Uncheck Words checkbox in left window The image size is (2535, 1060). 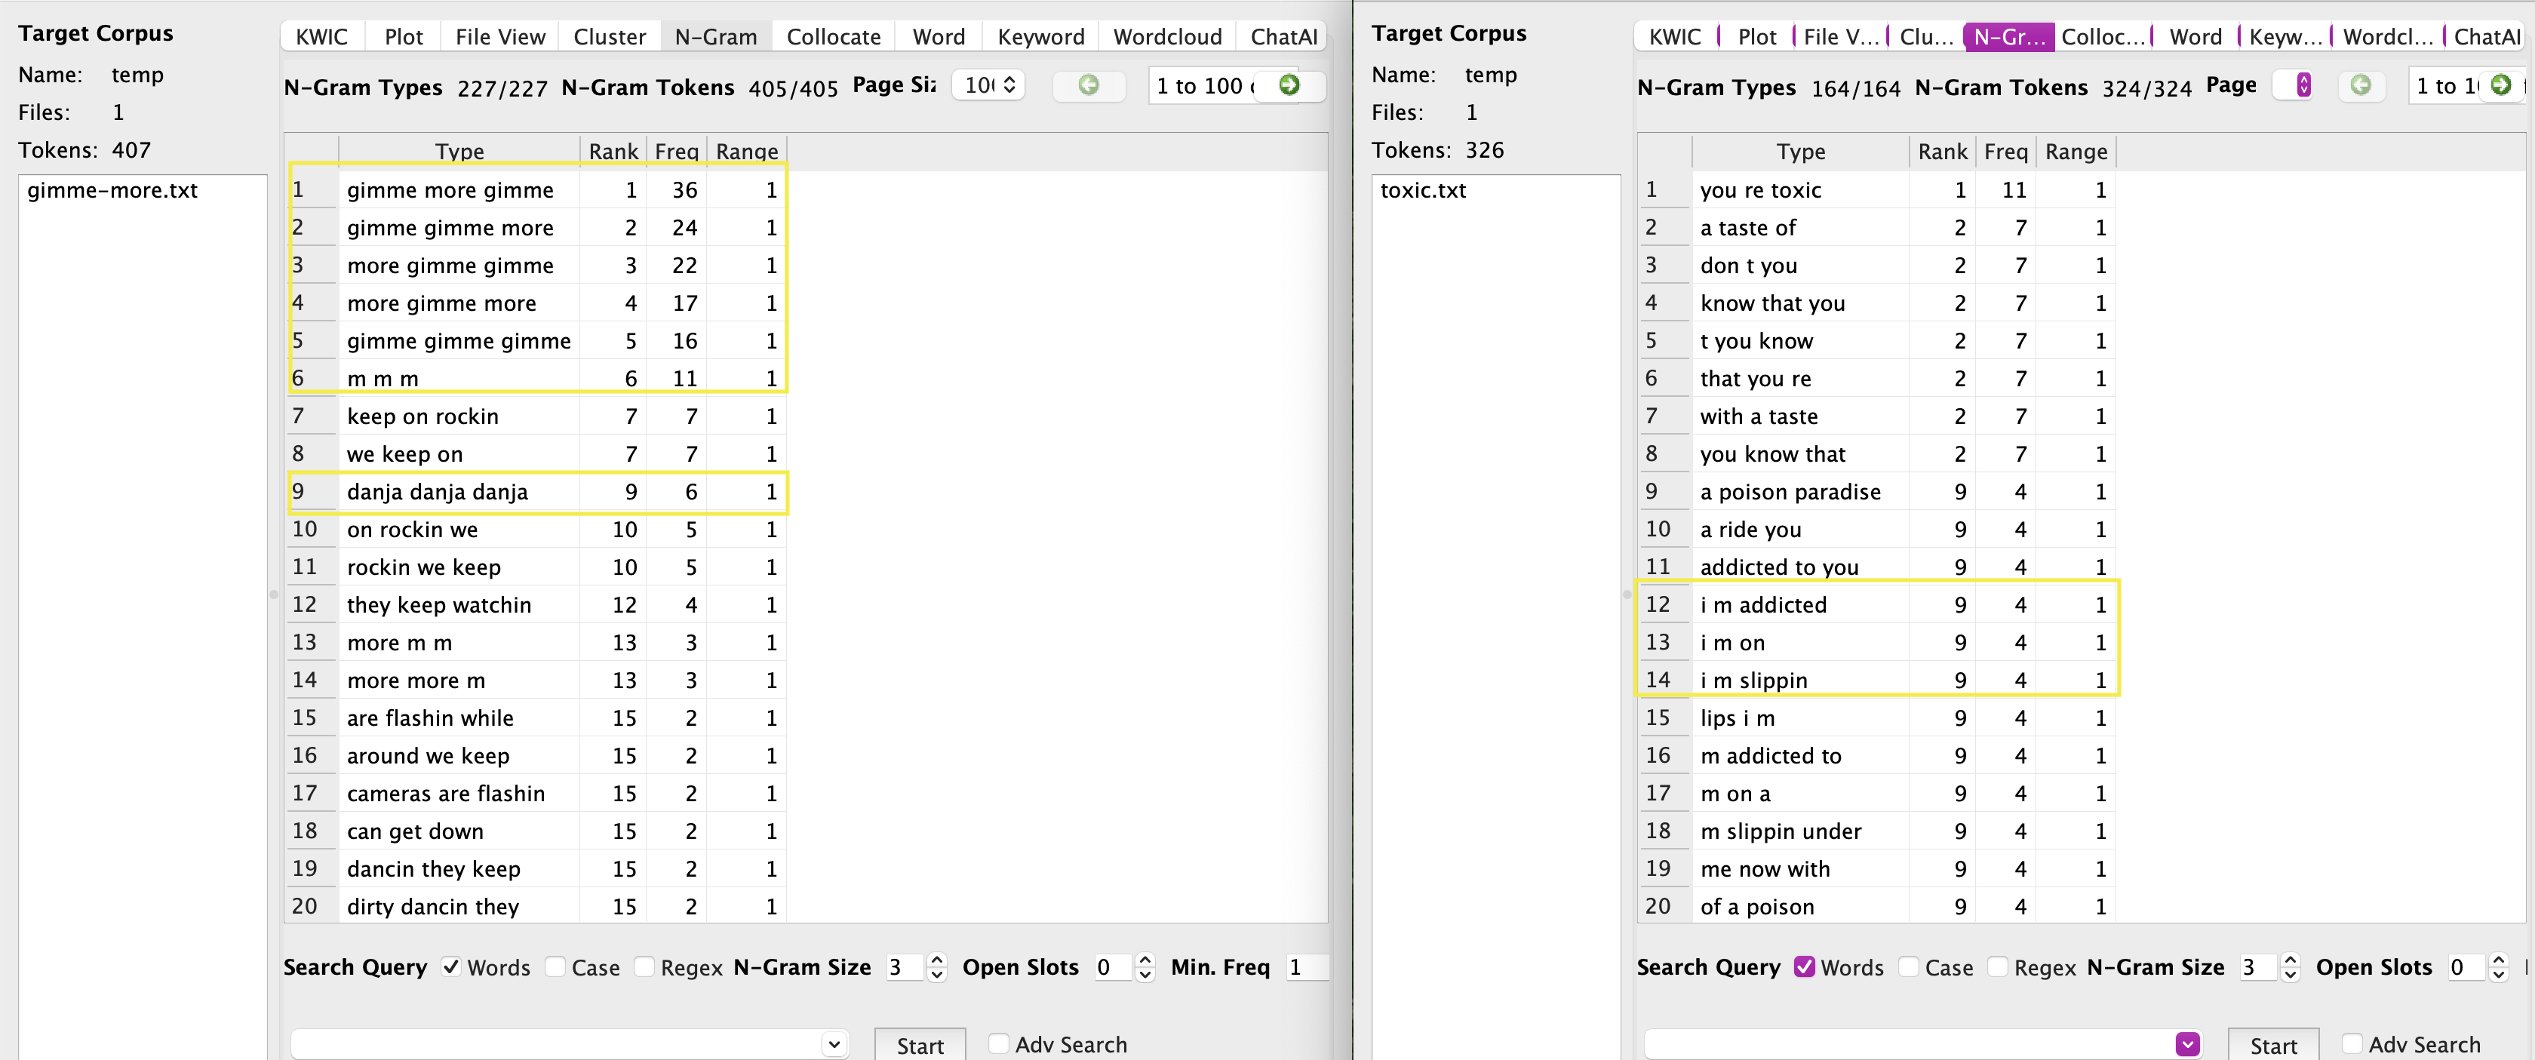click(452, 967)
